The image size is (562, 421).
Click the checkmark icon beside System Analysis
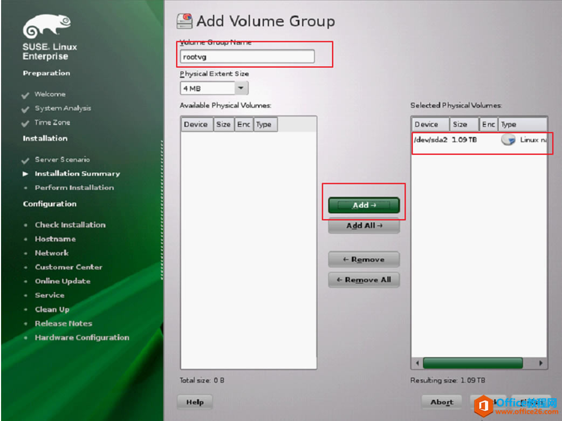25,110
